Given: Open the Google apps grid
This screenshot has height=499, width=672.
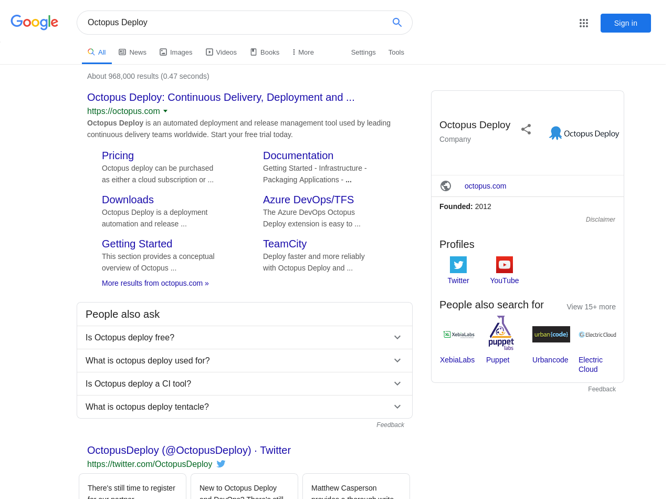Looking at the screenshot, I should [x=583, y=23].
